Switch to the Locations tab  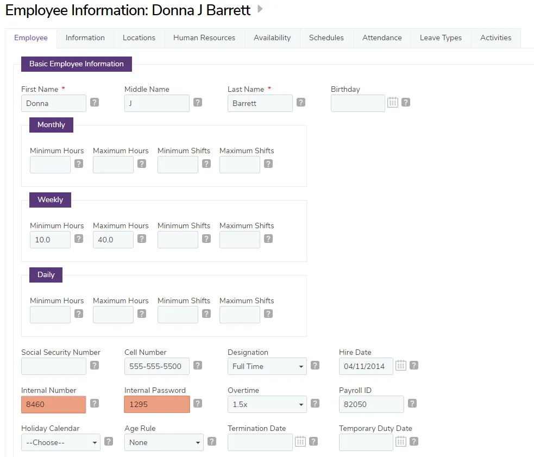[x=139, y=38]
